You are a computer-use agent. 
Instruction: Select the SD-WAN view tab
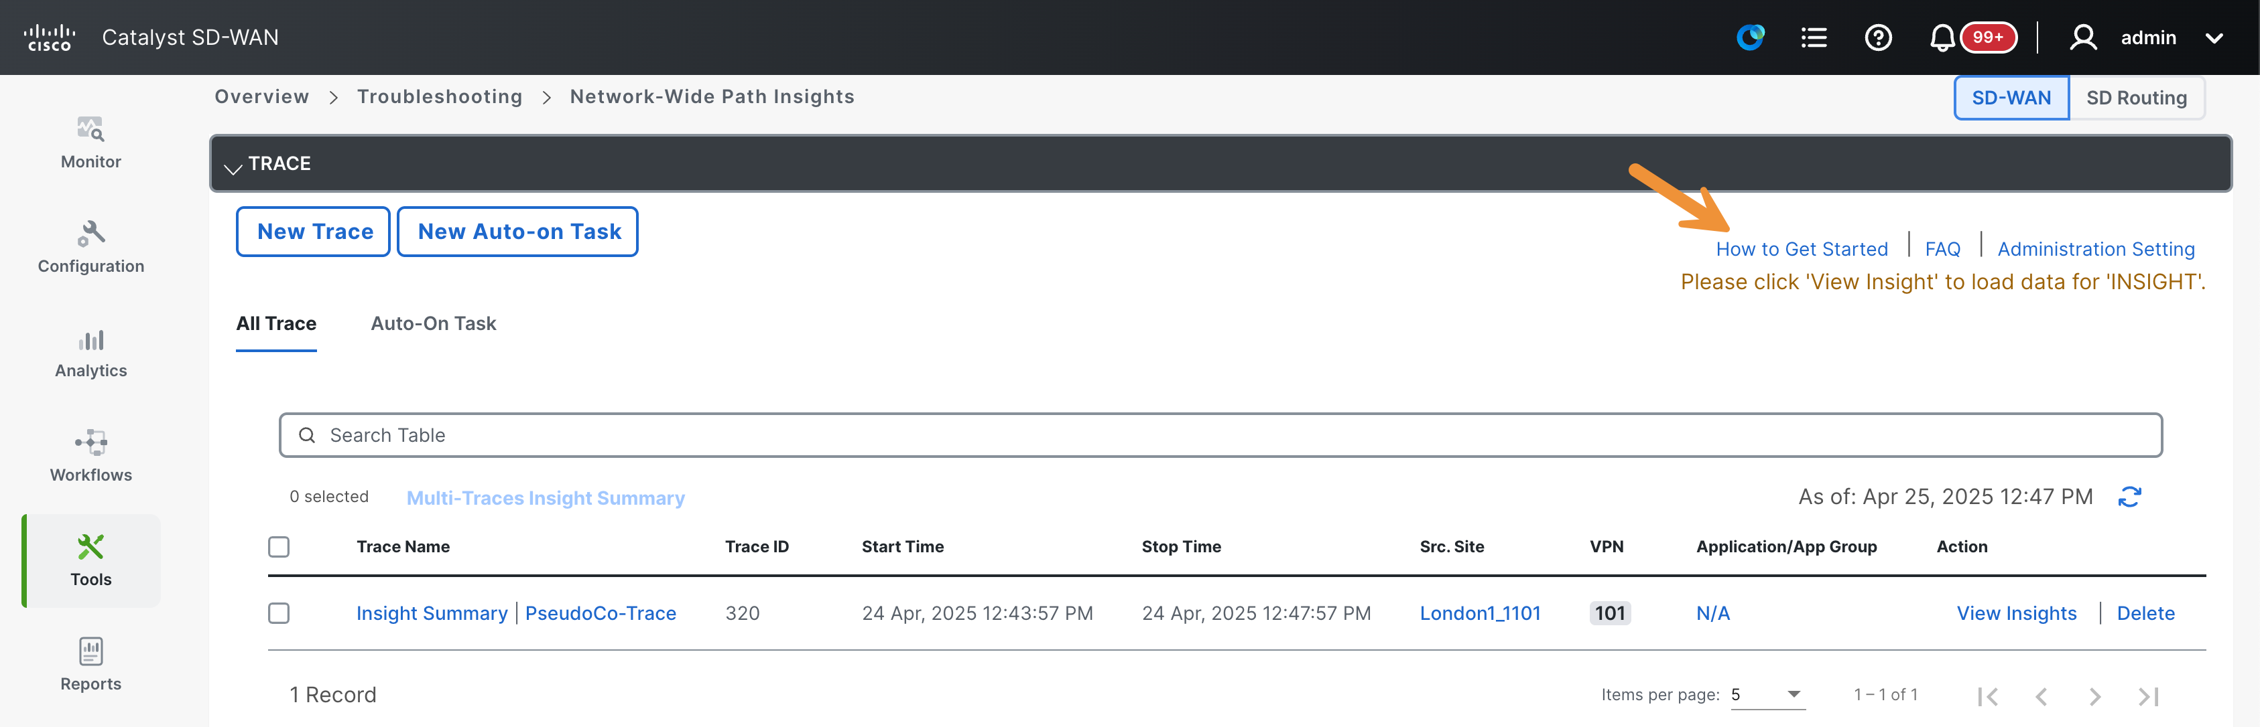pos(2011,97)
